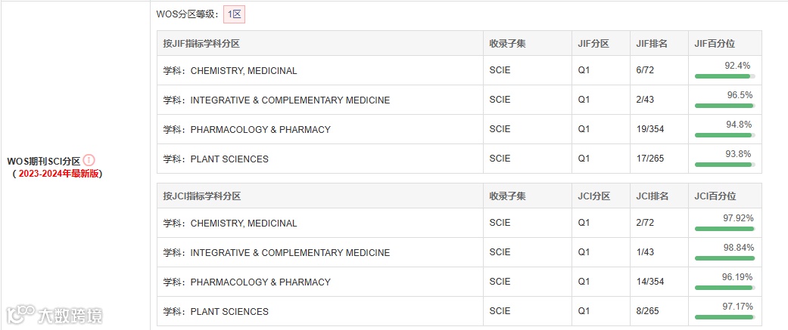
Task: Click the 97.17% JCI percentile bar
Action: (724, 317)
